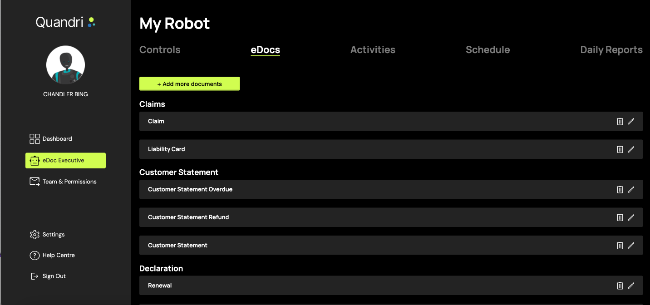Go to the Schedule tab
Viewport: 650px width, 305px height.
(487, 50)
